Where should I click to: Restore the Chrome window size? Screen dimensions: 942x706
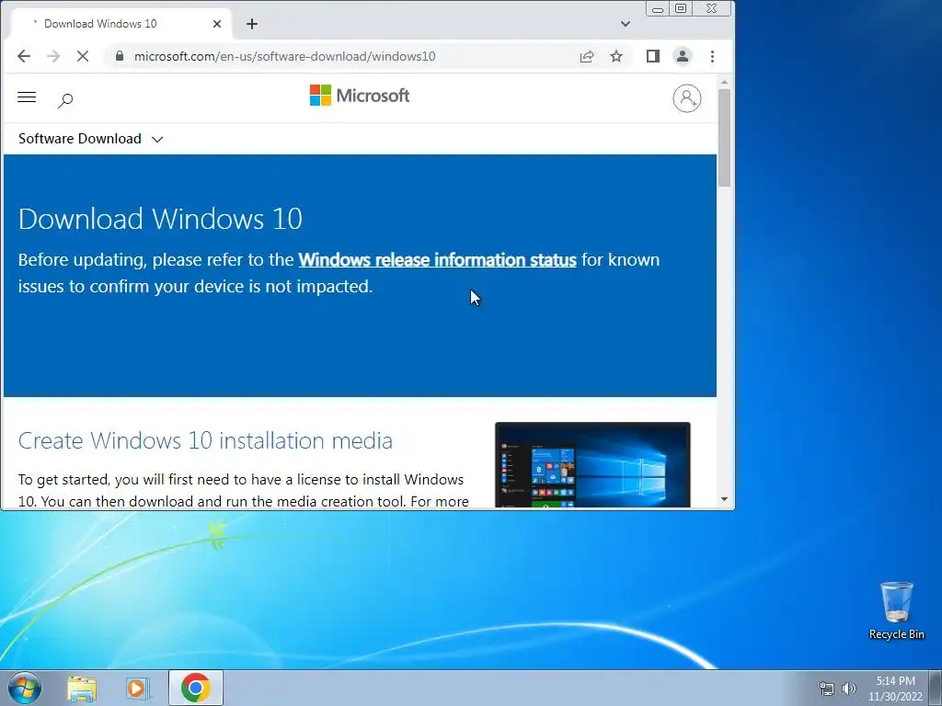(x=681, y=9)
